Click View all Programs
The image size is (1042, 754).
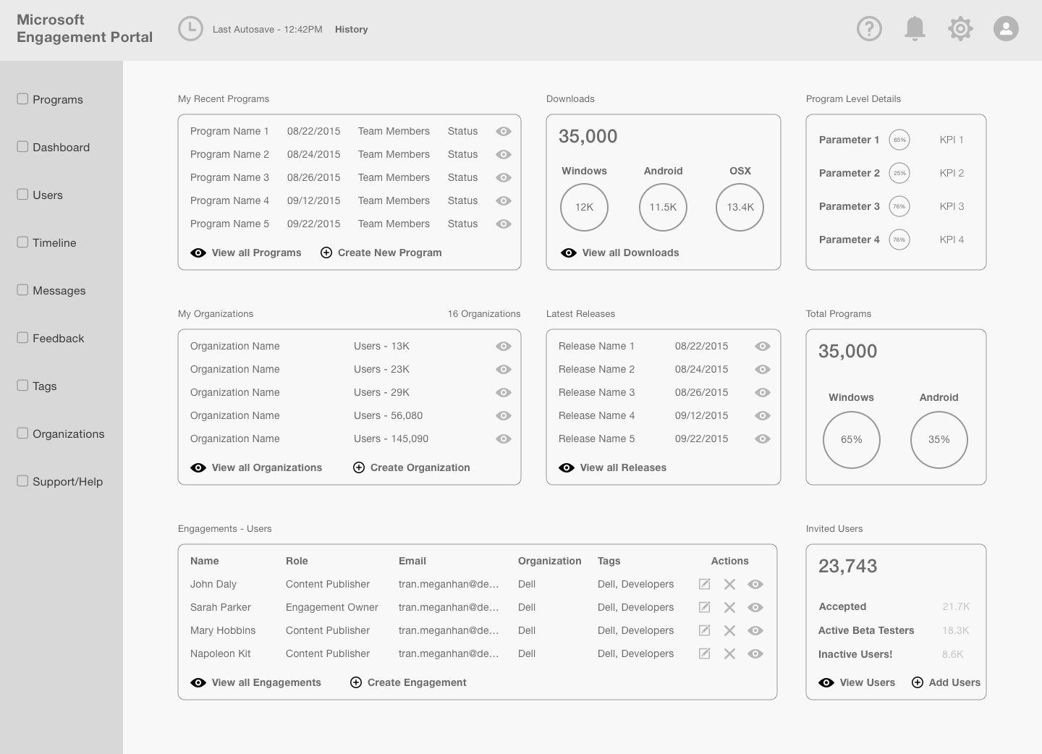[246, 253]
